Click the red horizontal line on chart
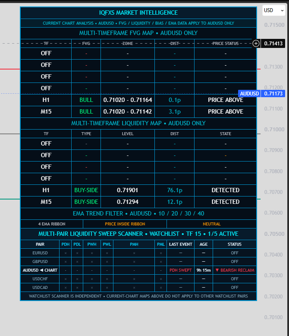Viewport: 289px width, 336px height. (x=10, y=69)
